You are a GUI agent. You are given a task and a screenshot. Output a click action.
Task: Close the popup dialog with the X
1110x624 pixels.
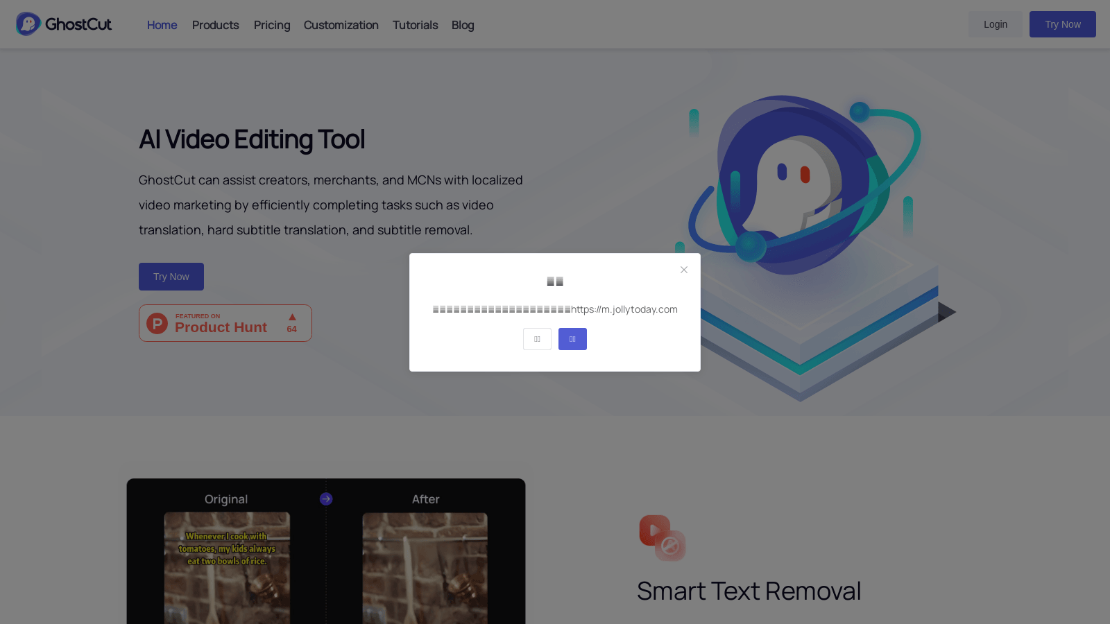pos(684,270)
